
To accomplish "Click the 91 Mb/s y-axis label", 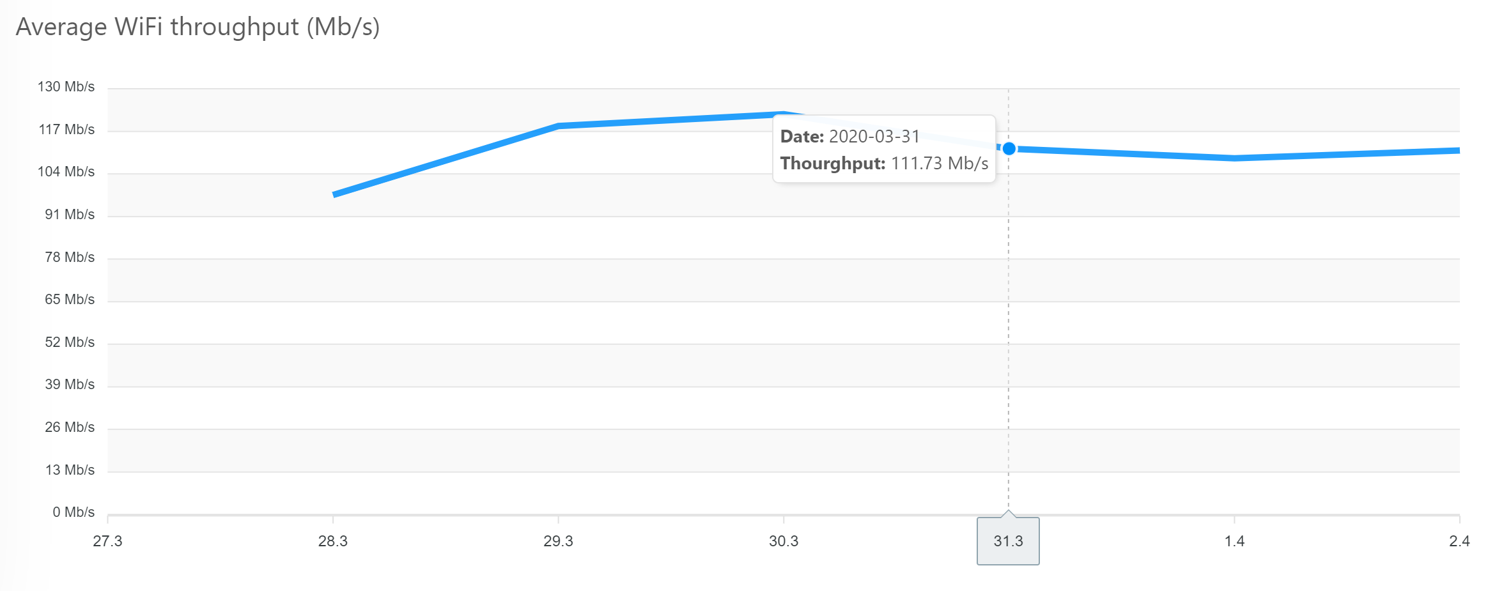I will [x=70, y=215].
